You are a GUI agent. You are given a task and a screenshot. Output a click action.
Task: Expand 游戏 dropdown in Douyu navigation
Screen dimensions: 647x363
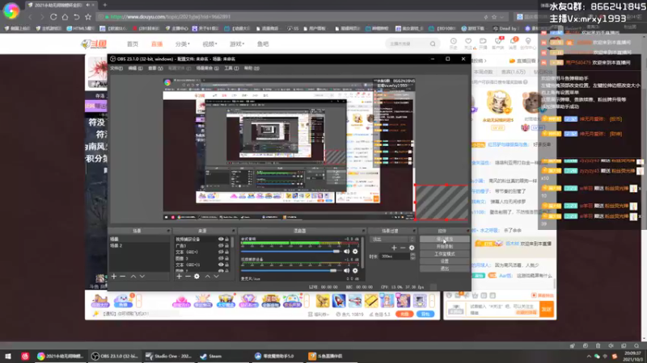pos(237,44)
